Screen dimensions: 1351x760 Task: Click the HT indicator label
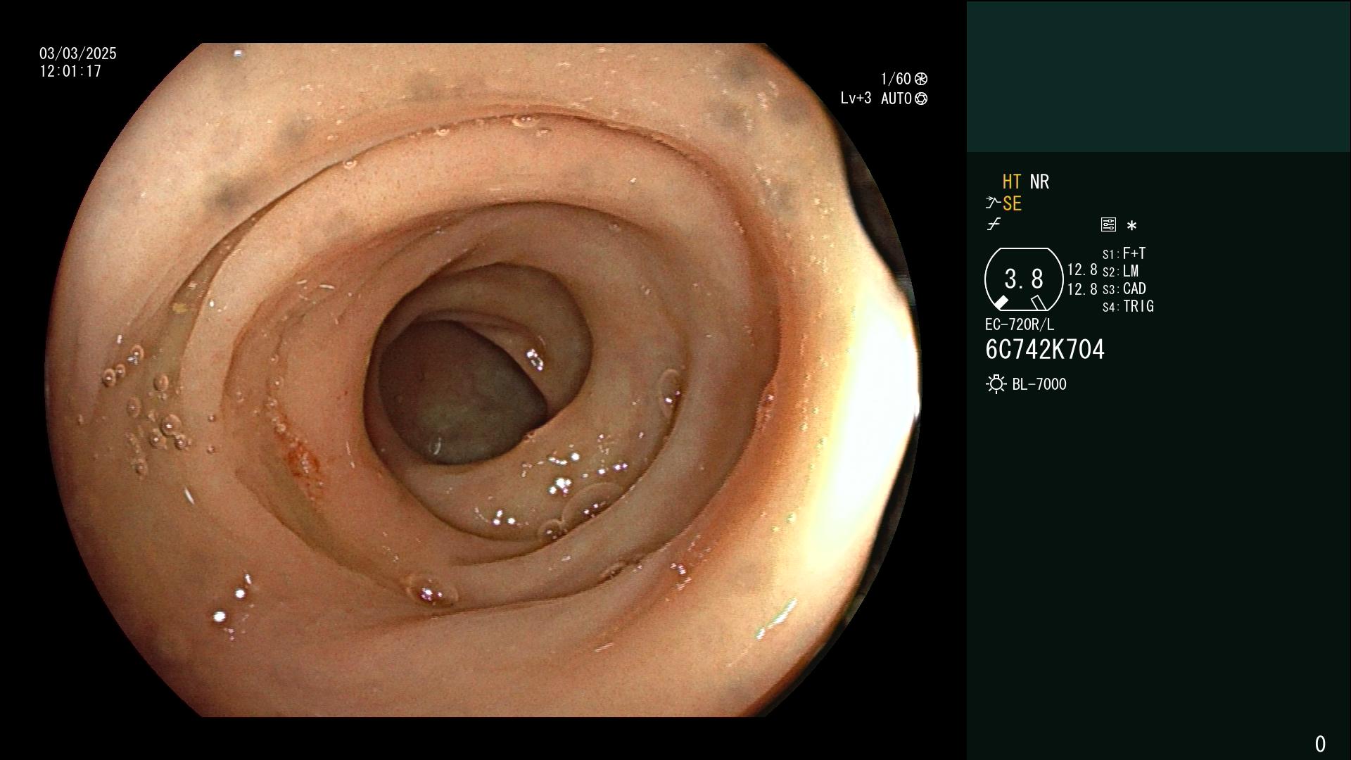[1011, 182]
